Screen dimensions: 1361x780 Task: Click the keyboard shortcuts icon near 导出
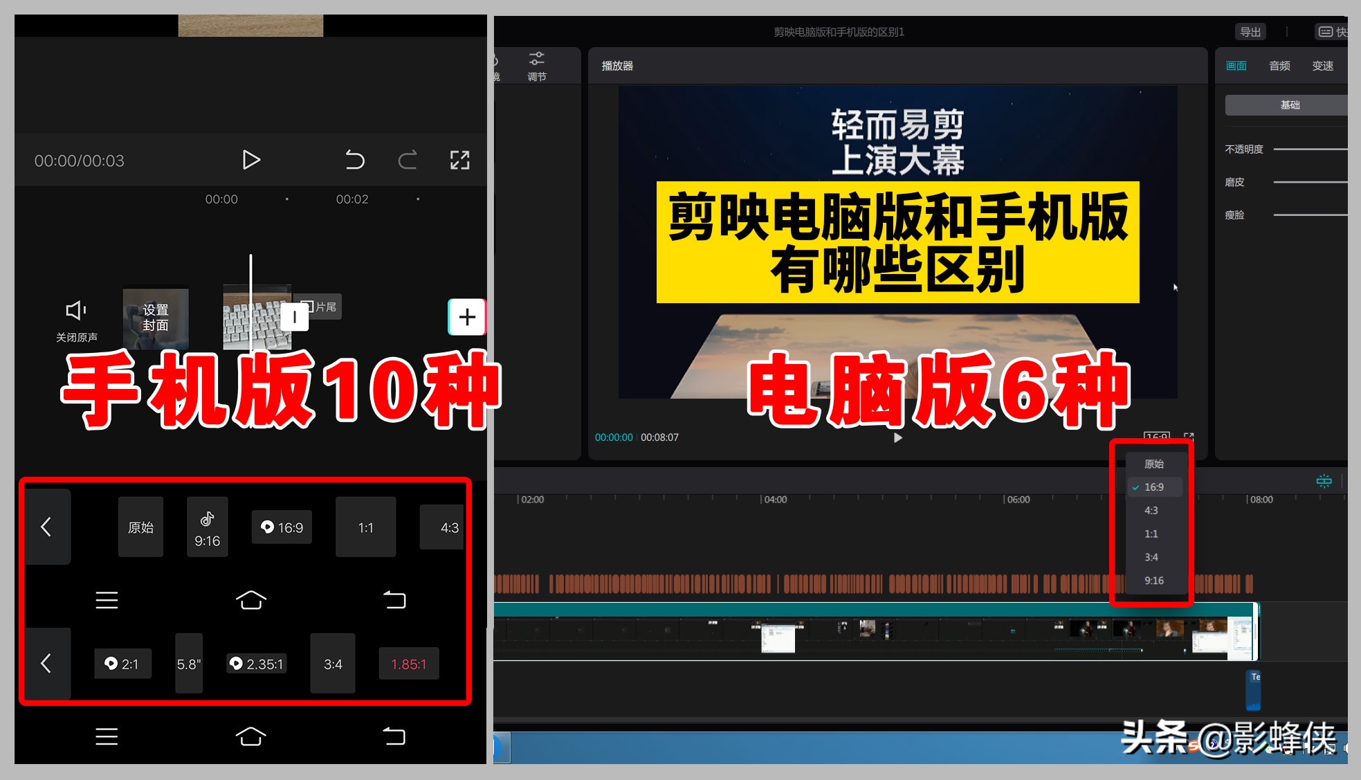1326,32
